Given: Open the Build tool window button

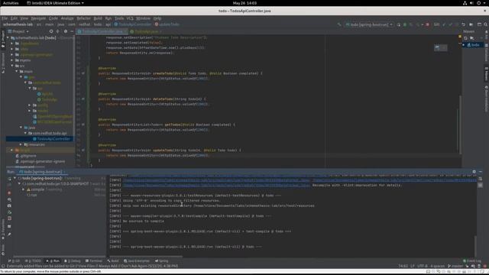Looking at the screenshot, I should click(113, 261).
